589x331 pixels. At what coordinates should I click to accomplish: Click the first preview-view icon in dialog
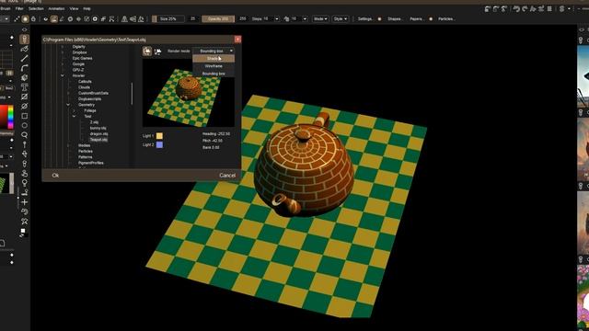pyautogui.click(x=147, y=51)
